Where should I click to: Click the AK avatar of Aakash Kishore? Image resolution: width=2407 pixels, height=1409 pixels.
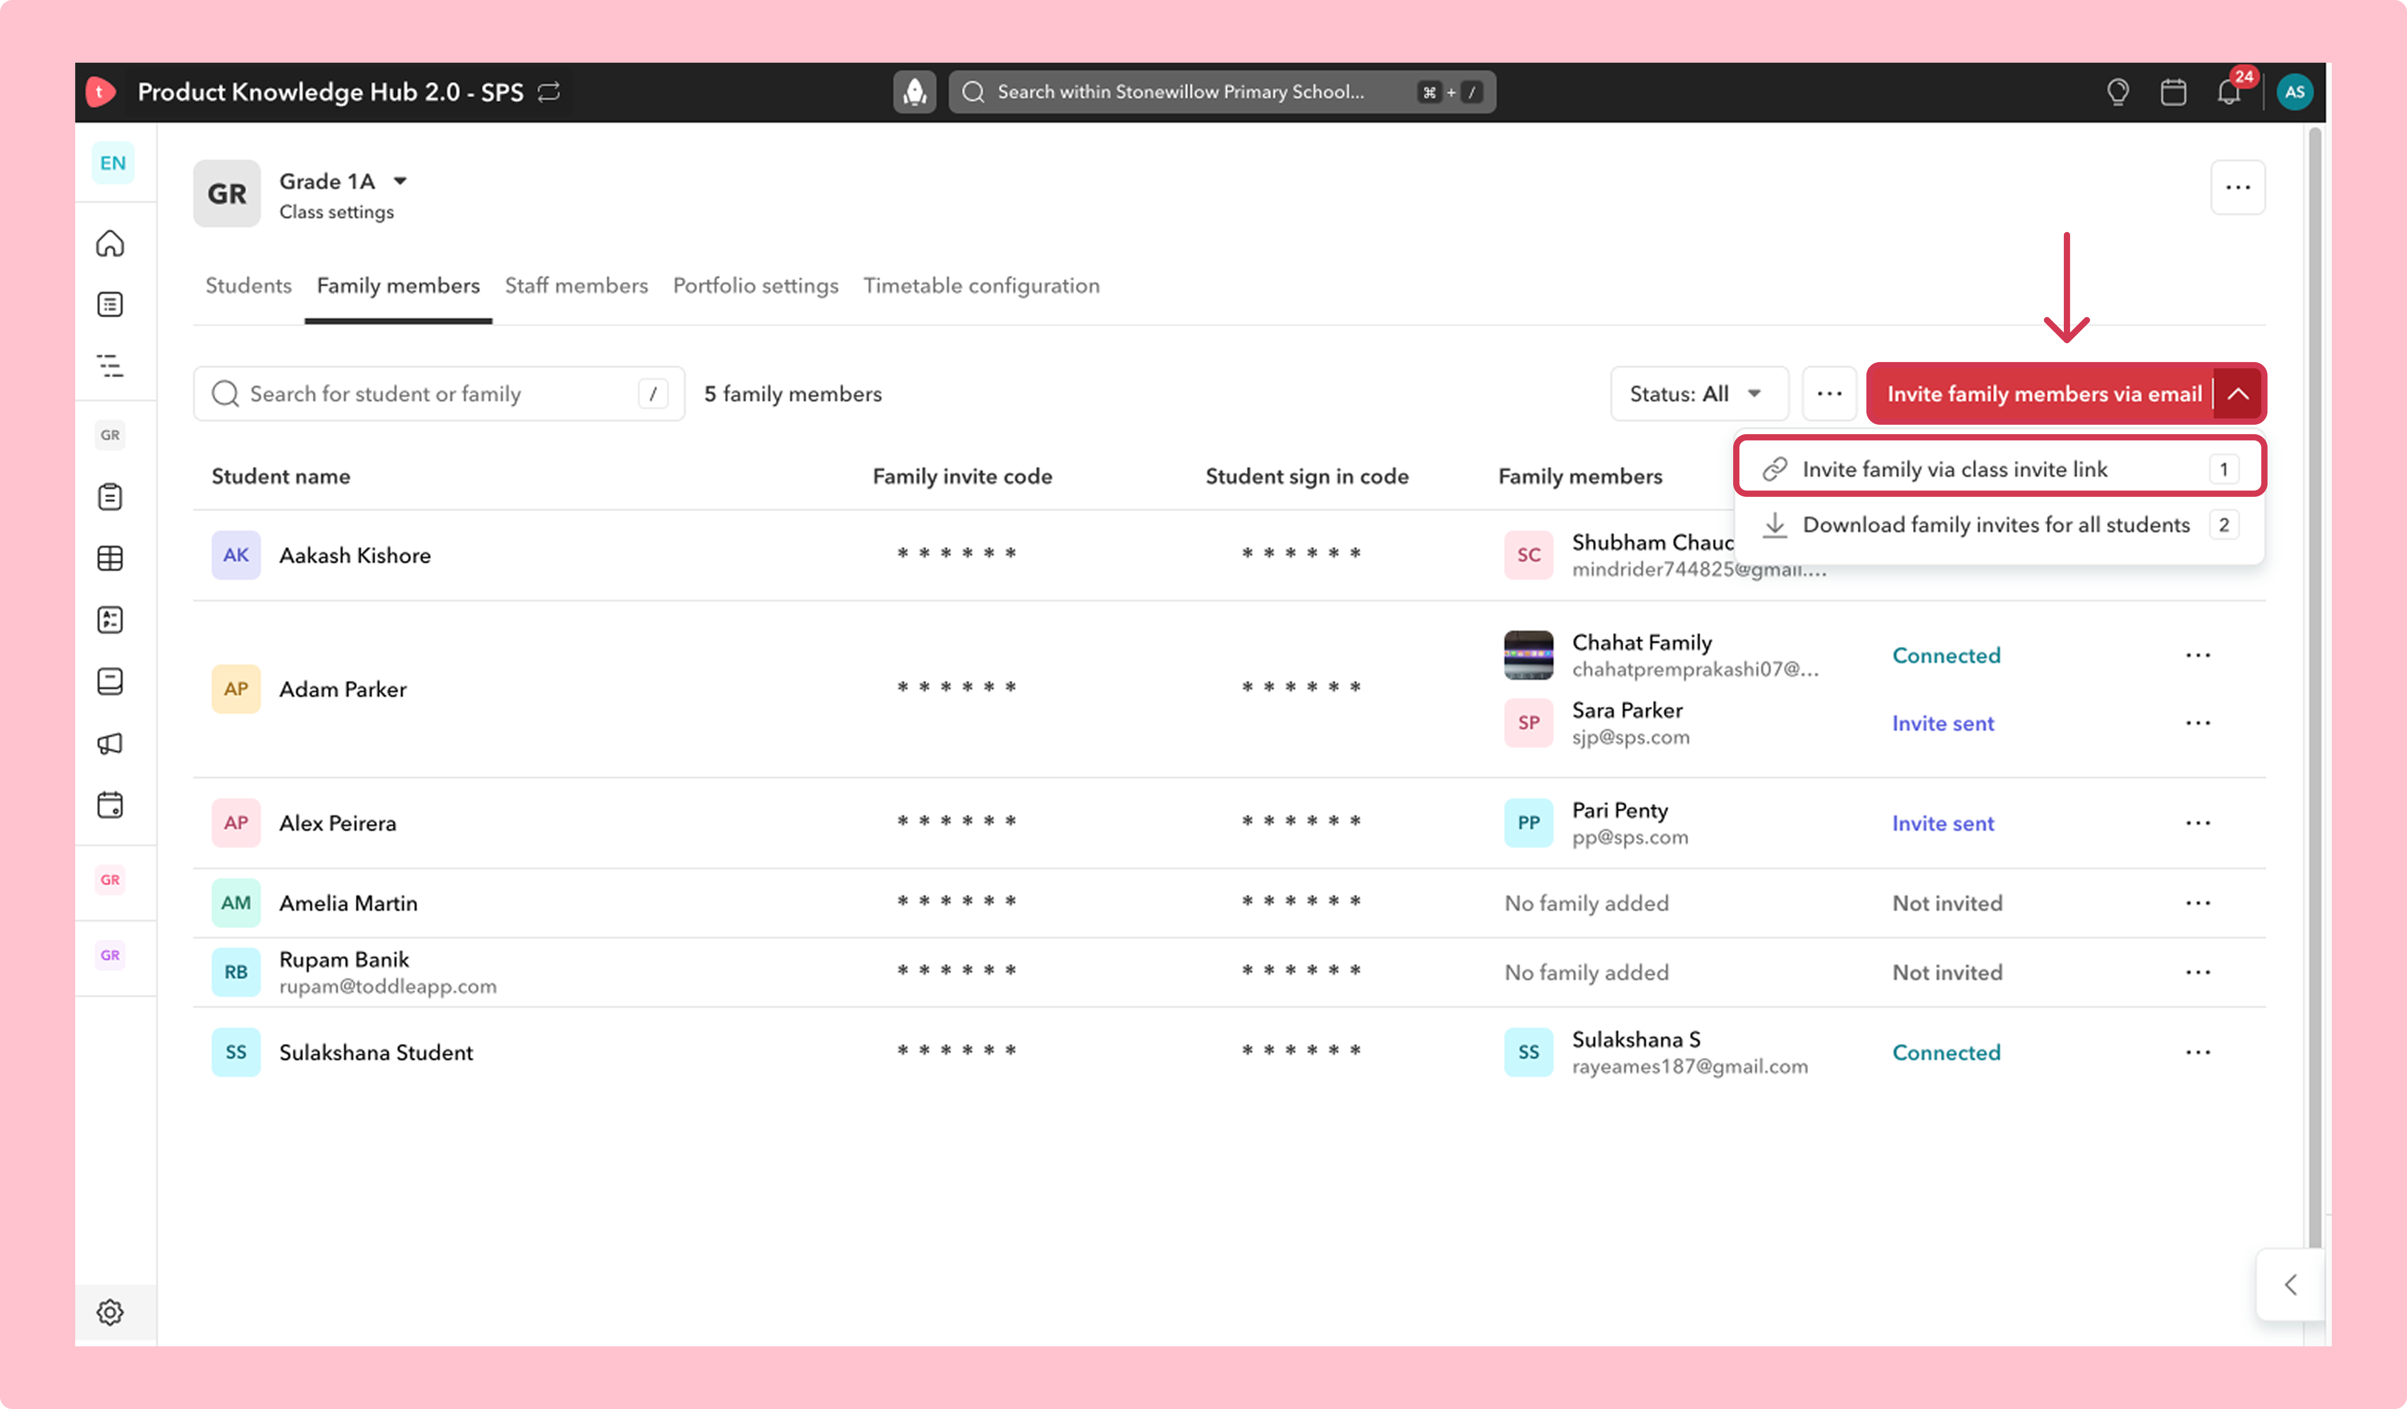[x=235, y=555]
